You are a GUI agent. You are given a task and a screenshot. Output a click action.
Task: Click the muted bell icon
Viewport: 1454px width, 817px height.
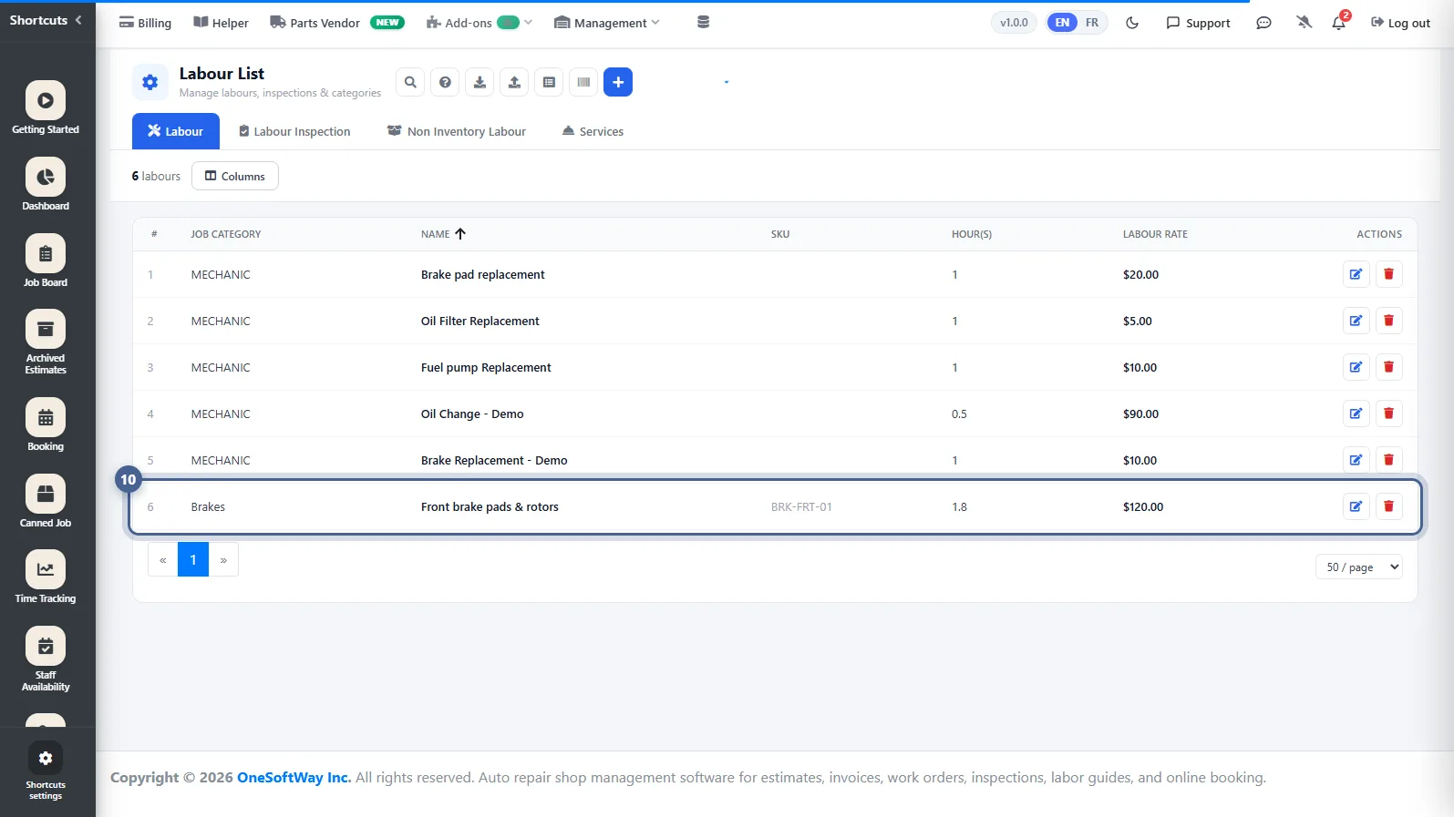coord(1304,23)
